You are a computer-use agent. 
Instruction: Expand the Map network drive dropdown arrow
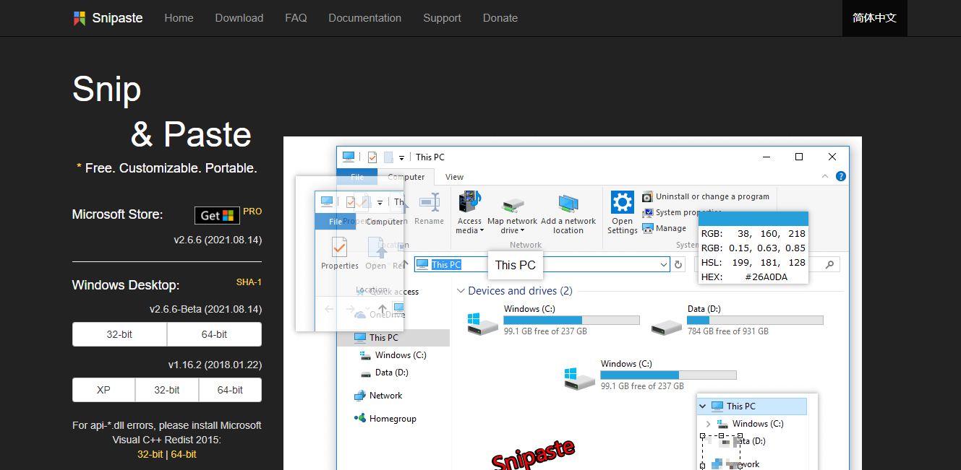click(x=523, y=231)
